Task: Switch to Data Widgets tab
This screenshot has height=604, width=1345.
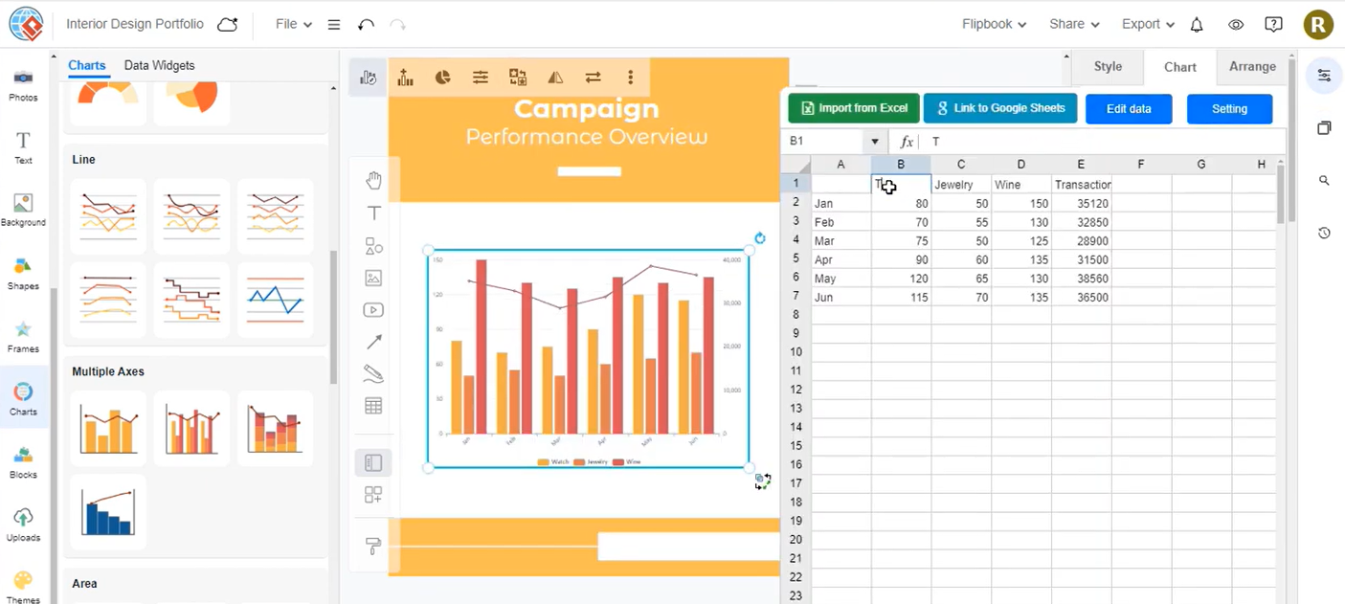Action: coord(159,66)
